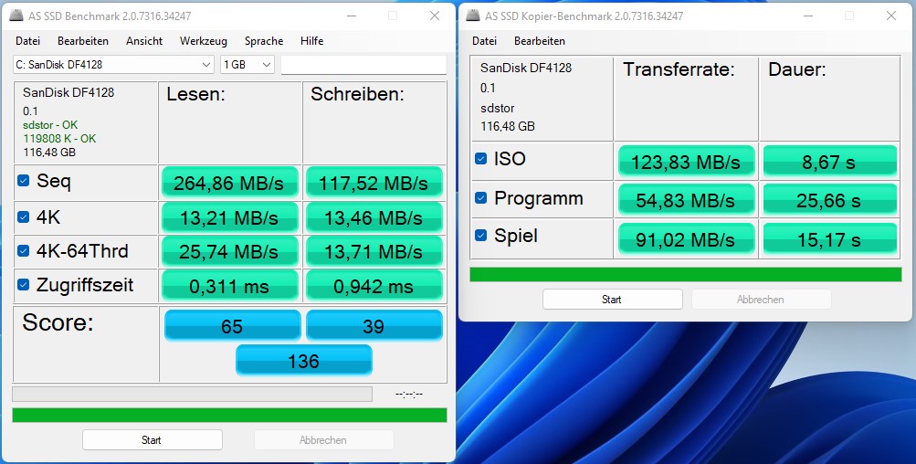Click the Lesen: column header
This screenshot has height=464, width=916.
[x=195, y=94]
